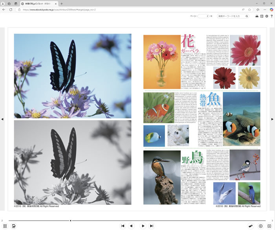Viewport: 275px width, 230px height.
Task: Toggle fullscreen view icon
Action: click(x=262, y=16)
